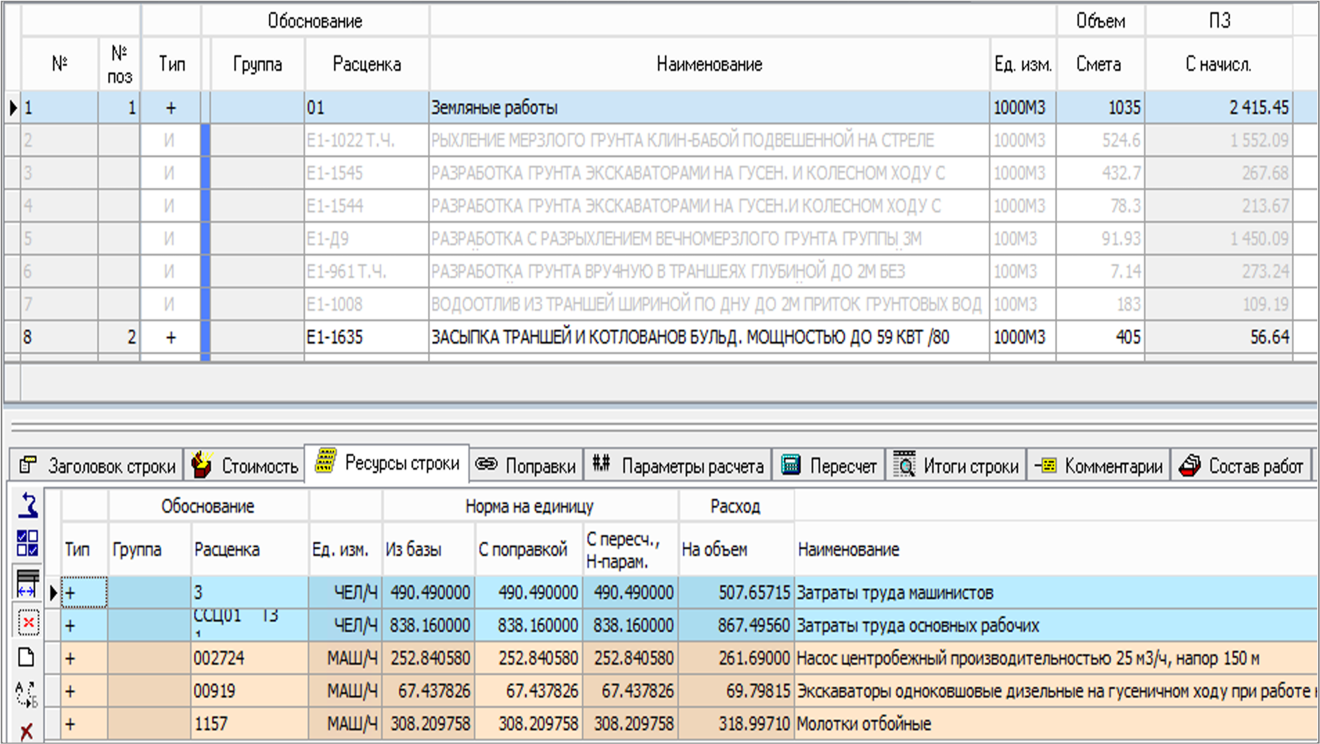Click row selector arrow of first resource row

coord(53,593)
